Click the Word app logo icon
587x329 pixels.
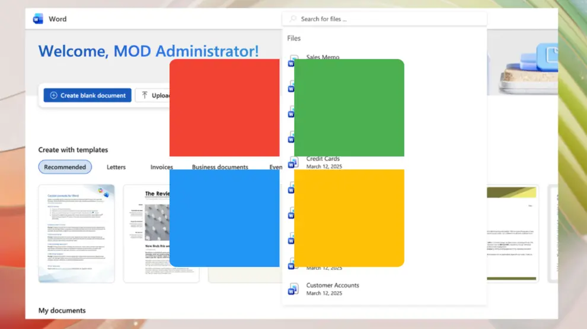pyautogui.click(x=39, y=19)
